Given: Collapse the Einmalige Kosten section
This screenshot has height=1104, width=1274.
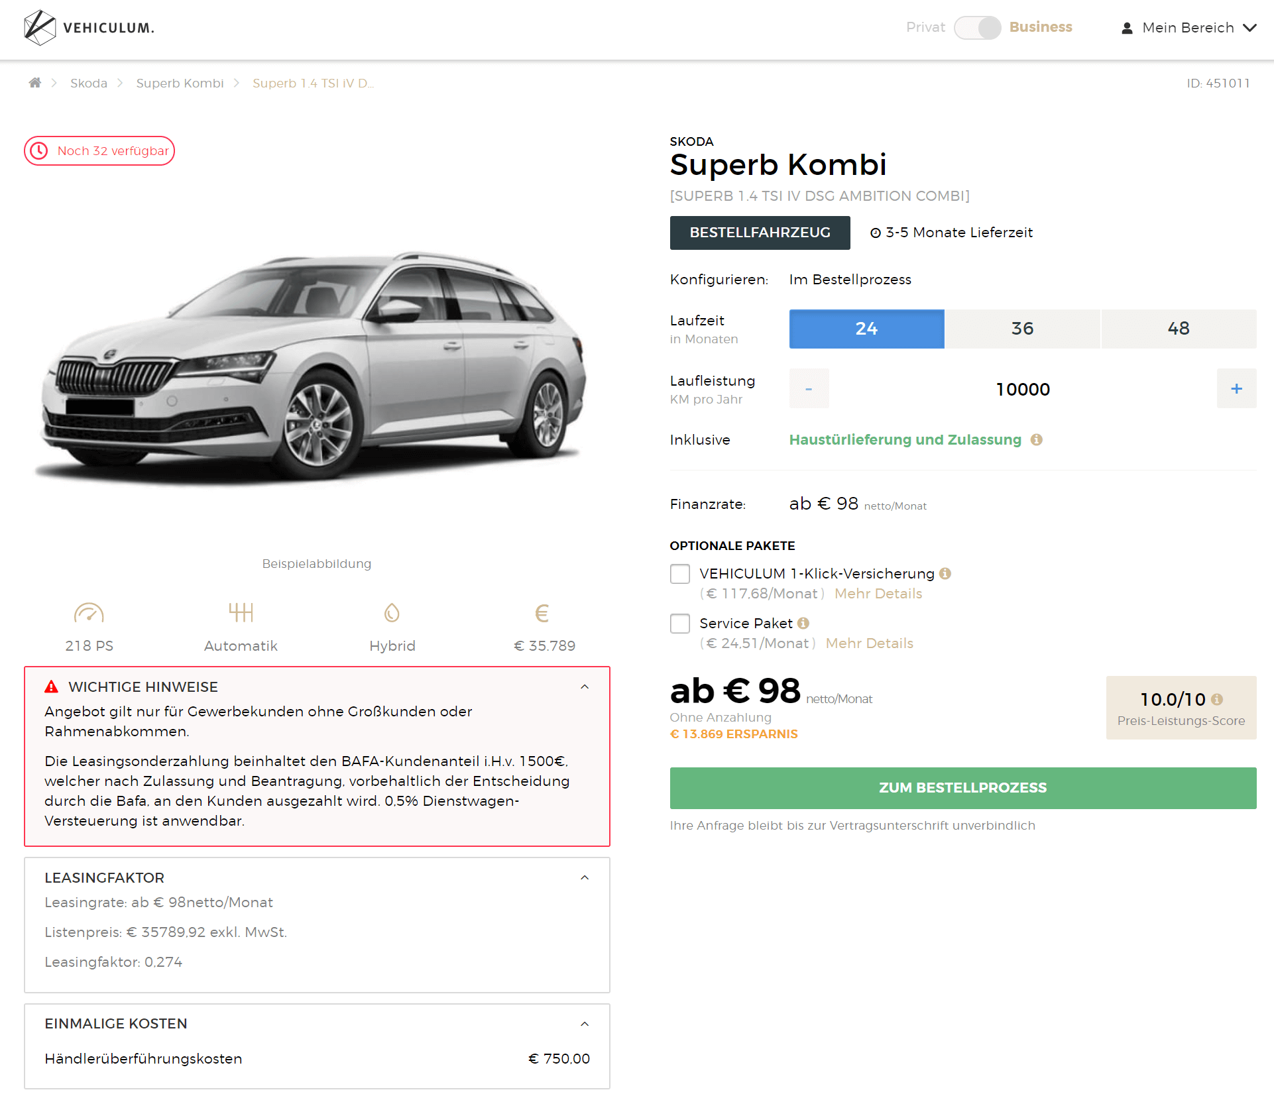Looking at the screenshot, I should [585, 1024].
